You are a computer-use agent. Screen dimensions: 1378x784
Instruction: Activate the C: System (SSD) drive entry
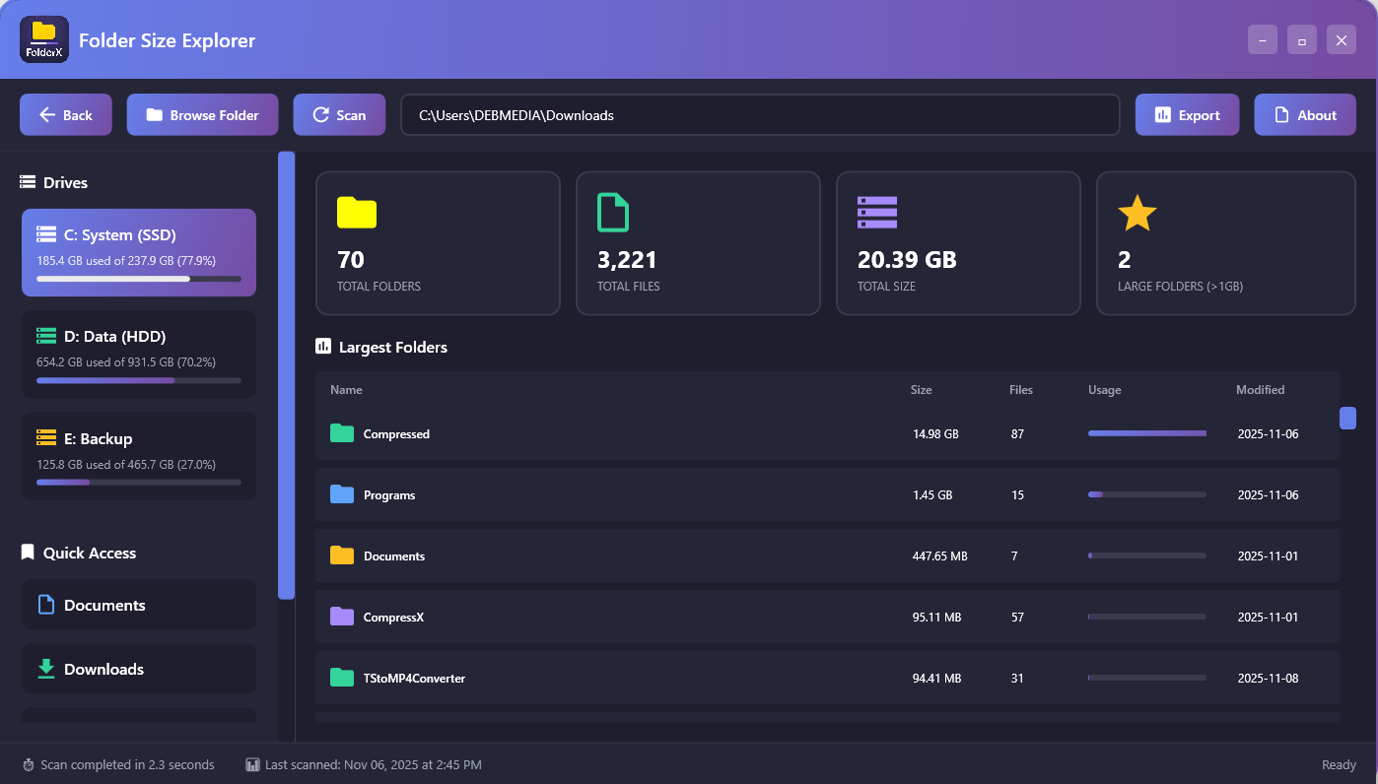(138, 252)
